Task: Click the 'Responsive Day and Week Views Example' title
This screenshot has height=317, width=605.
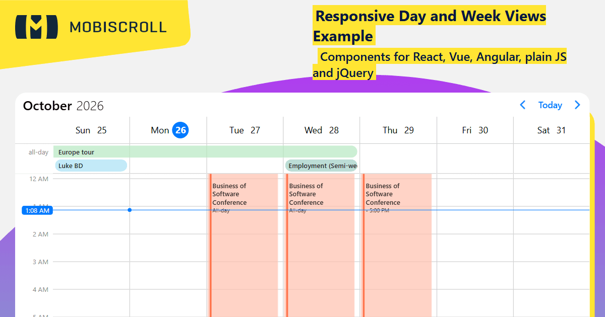Action: click(430, 26)
